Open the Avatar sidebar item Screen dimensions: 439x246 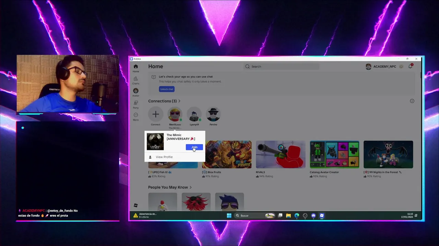pos(136,93)
